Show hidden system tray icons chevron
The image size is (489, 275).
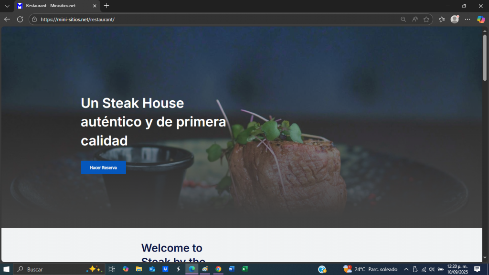coord(406,269)
